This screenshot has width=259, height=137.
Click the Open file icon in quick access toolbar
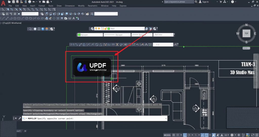coord(9,2)
